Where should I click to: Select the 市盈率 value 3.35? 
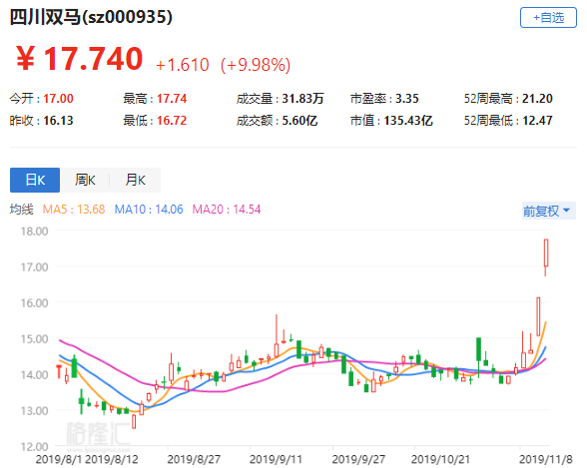407,99
